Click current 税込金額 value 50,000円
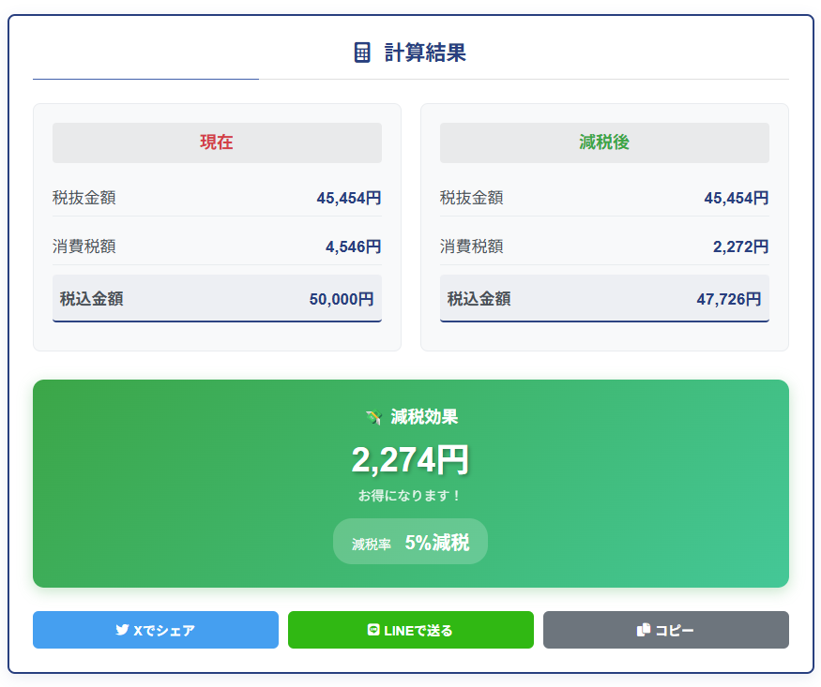The width and height of the screenshot is (821, 687). pos(342,299)
